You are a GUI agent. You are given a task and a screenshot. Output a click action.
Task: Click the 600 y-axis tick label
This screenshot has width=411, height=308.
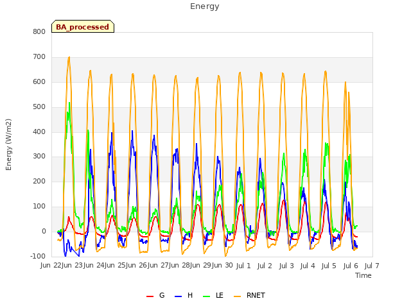39,81
